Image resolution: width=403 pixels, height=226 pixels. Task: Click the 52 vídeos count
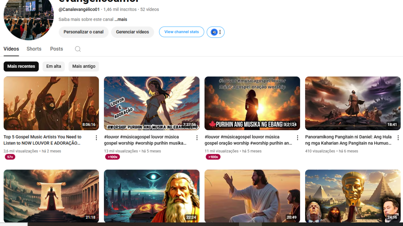(150, 9)
